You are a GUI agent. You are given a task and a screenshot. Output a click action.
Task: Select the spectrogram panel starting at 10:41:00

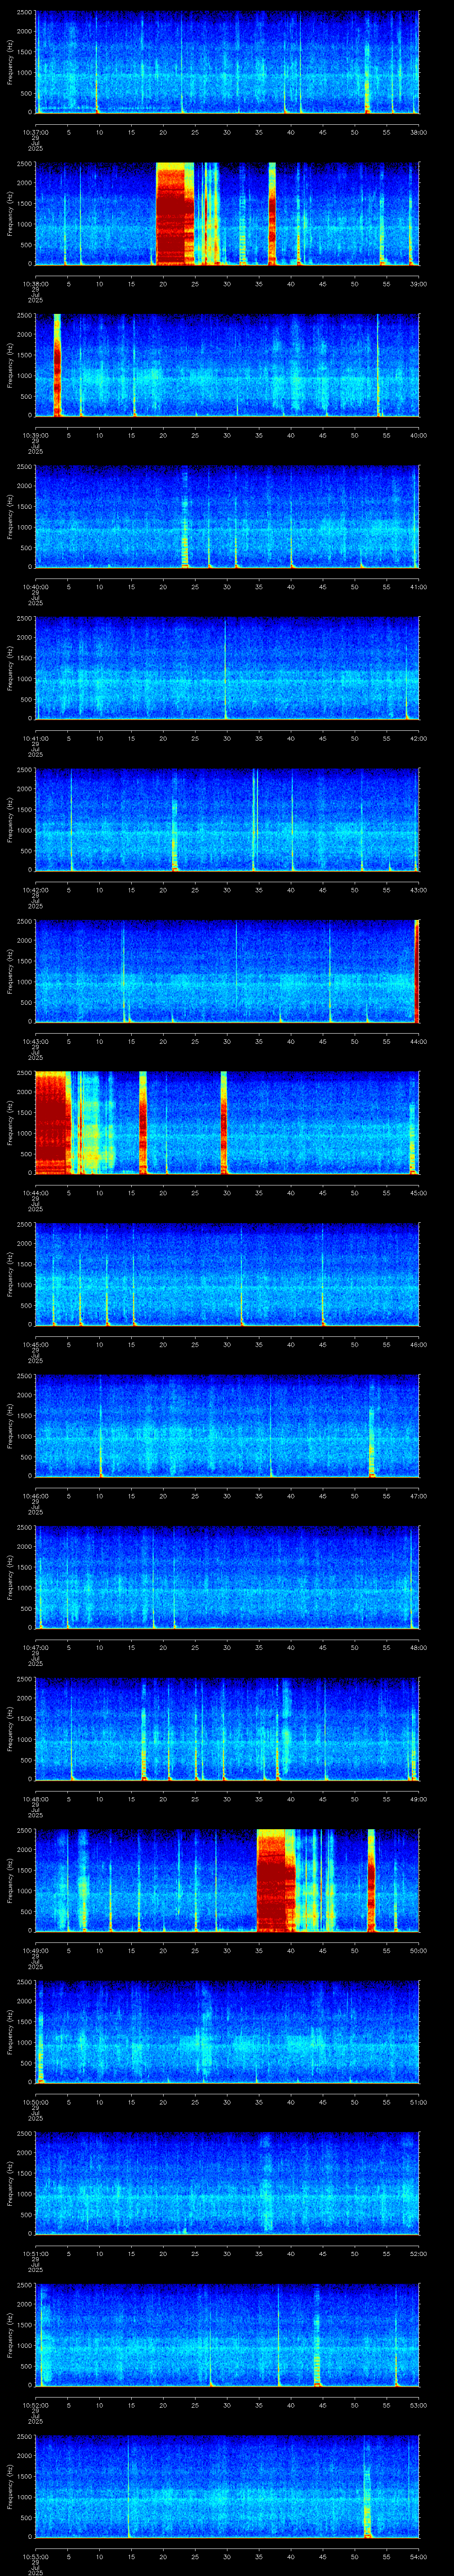[227, 668]
